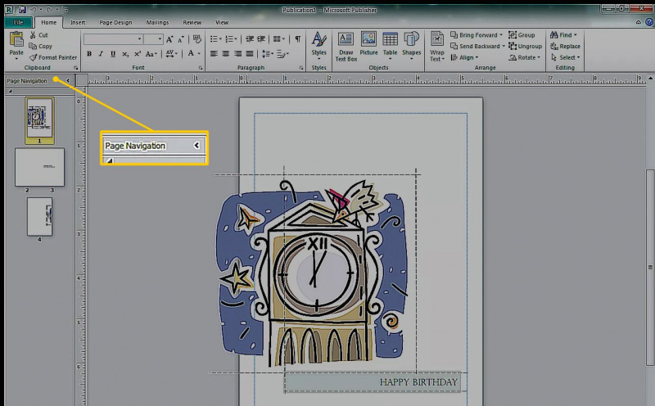Switch to the Page Design tab
Viewport: 655px width, 406px height.
coord(115,23)
